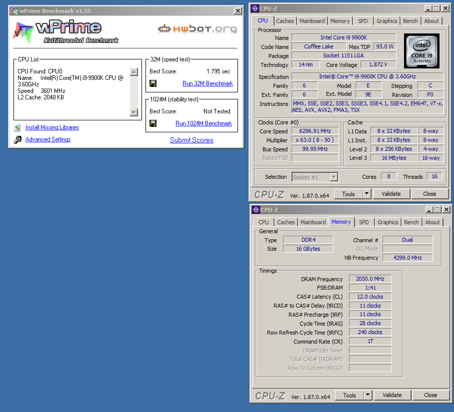Image resolution: width=454 pixels, height=412 pixels.
Task: Click the CAS# Latency 12.0 clocks value
Action: (370, 297)
